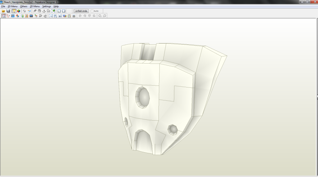Open the Settings menu
The width and height of the screenshot is (318, 177).
(x=47, y=7)
